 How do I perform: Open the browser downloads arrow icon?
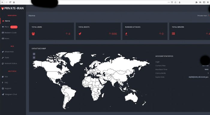(179, 2)
